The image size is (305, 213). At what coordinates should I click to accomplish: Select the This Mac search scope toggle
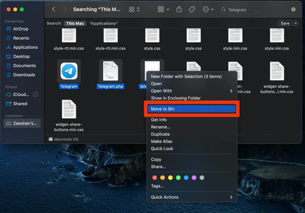click(x=75, y=23)
